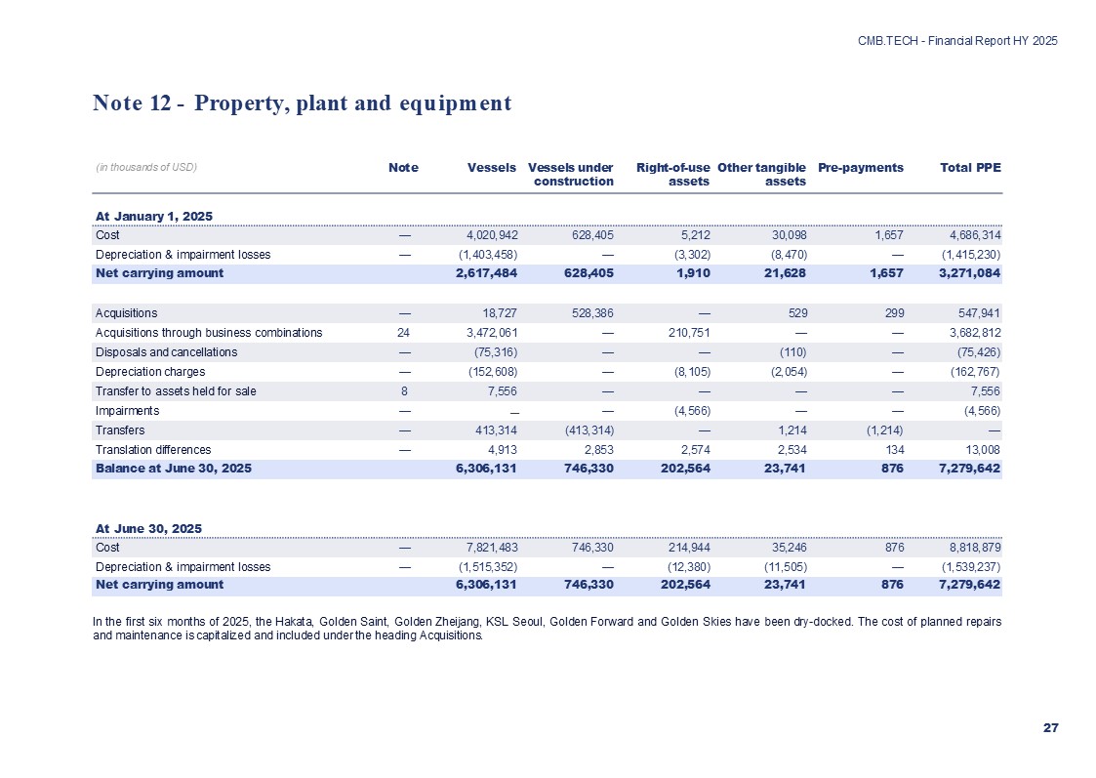Click page number 27 in the footer
The height and width of the screenshot is (778, 1096).
coord(1050,728)
